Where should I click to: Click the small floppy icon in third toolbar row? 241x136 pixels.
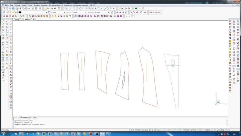pyautogui.click(x=111, y=16)
